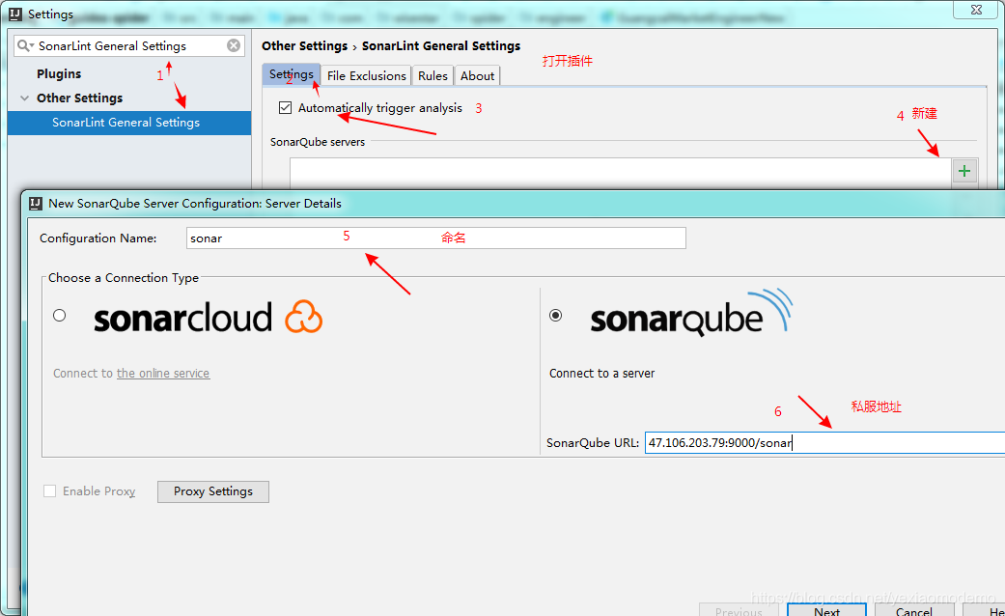Switch to the File Exclusions tab
The height and width of the screenshot is (616, 1005).
(x=367, y=75)
